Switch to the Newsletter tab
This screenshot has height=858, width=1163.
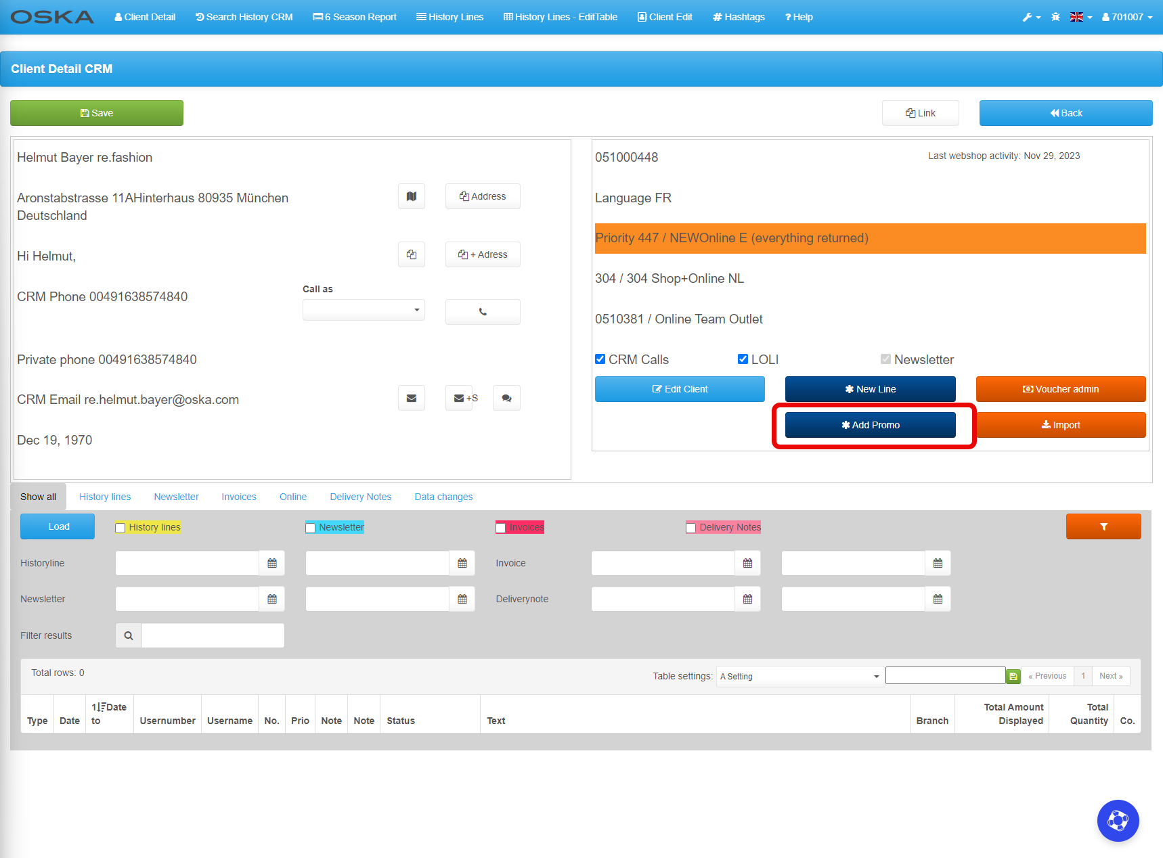pos(176,497)
